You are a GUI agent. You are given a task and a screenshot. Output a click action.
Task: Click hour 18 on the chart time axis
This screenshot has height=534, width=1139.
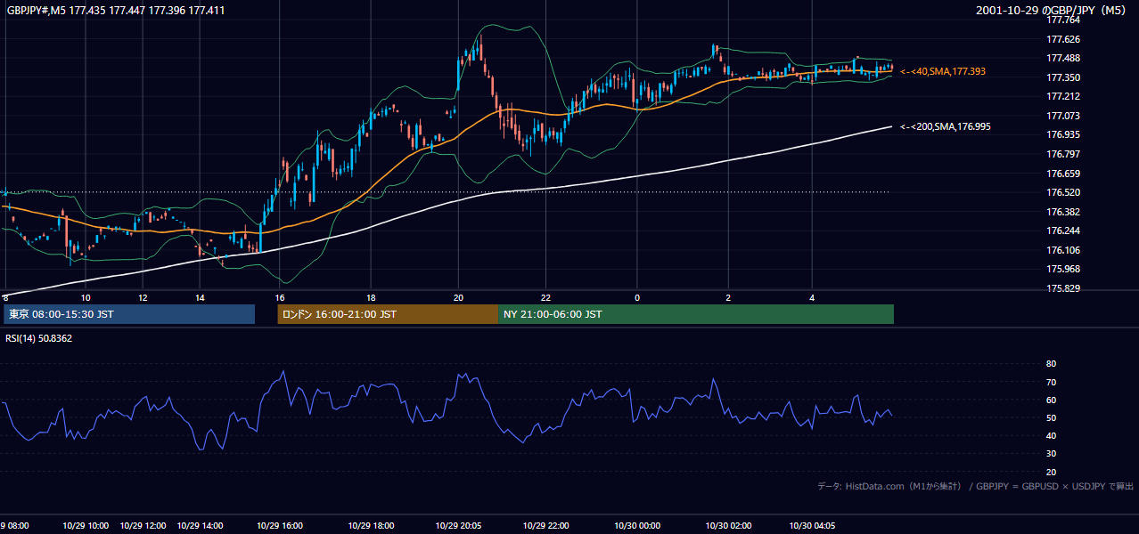(x=371, y=297)
